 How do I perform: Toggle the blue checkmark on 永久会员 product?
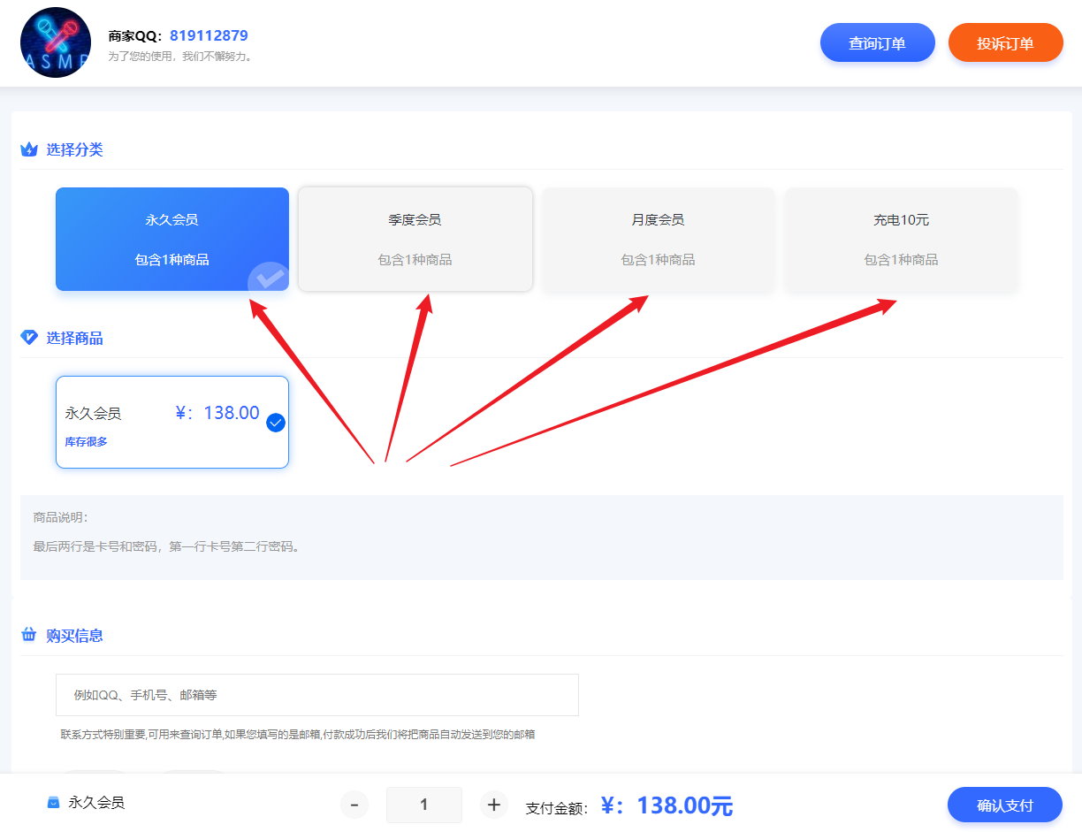coord(276,423)
